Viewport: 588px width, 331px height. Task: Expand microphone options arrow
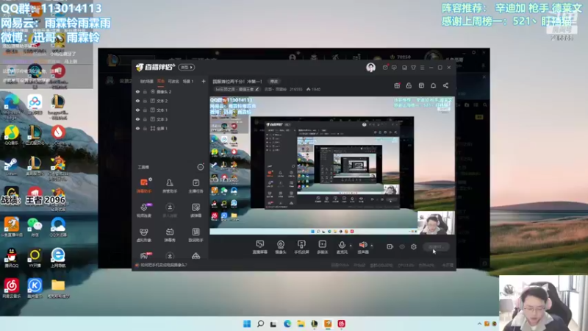(351, 246)
